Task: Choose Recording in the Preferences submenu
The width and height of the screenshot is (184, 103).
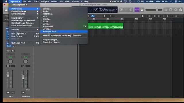Action: (64, 14)
